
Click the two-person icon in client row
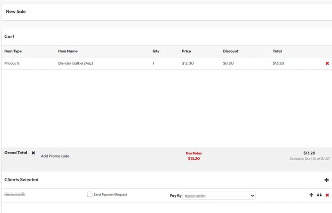pyautogui.click(x=319, y=195)
